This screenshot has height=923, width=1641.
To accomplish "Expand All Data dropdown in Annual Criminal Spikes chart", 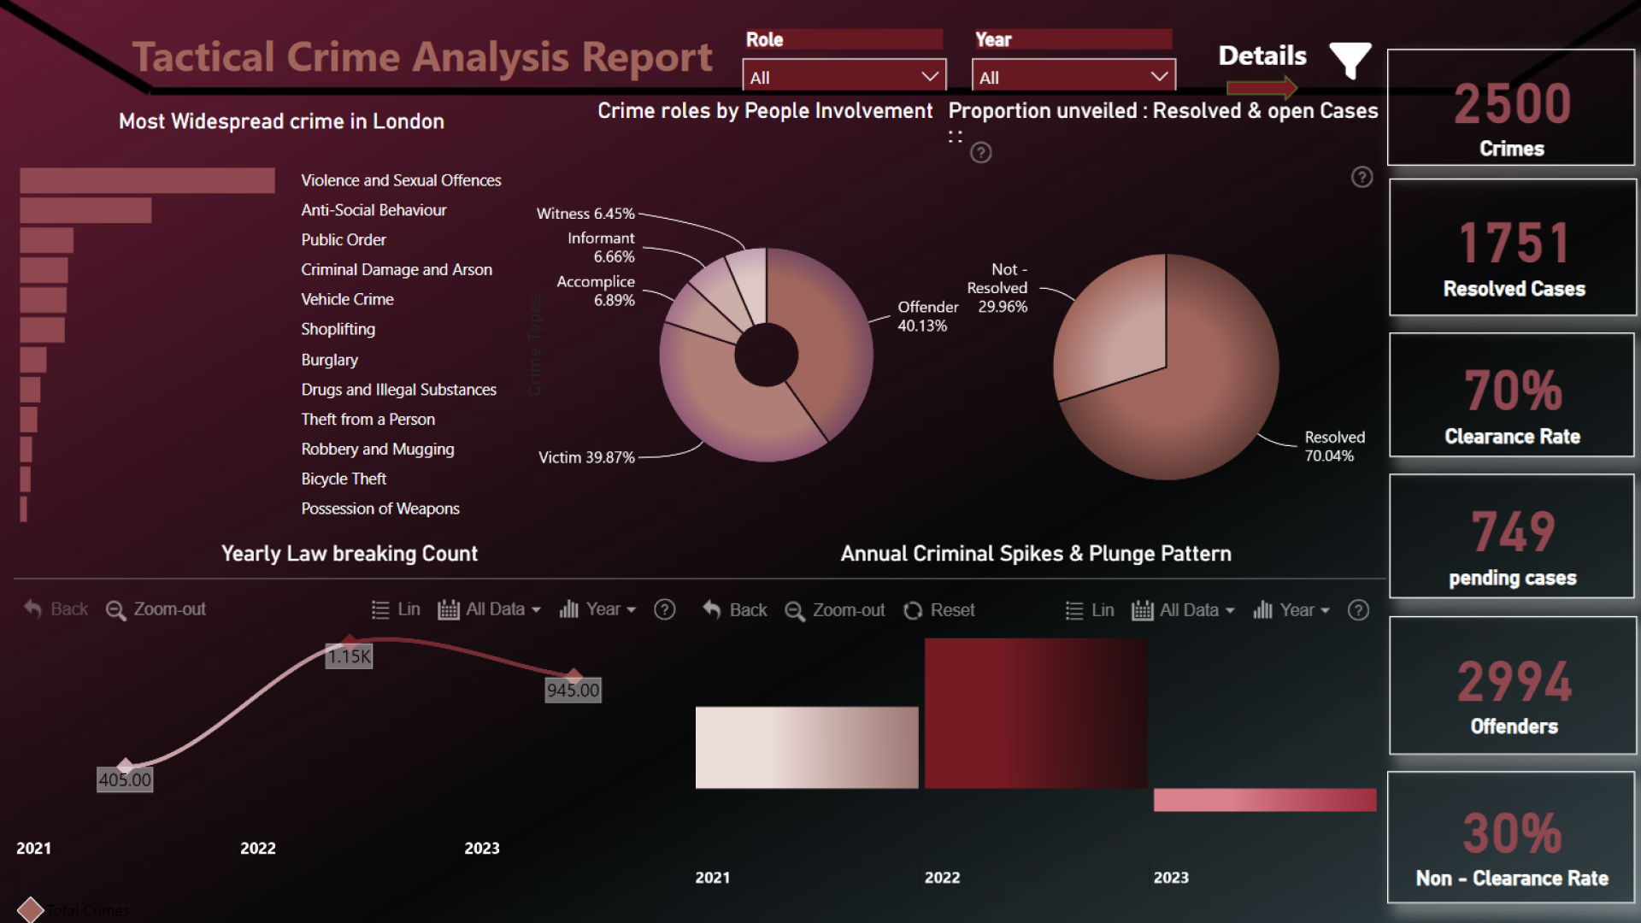I will click(1183, 610).
